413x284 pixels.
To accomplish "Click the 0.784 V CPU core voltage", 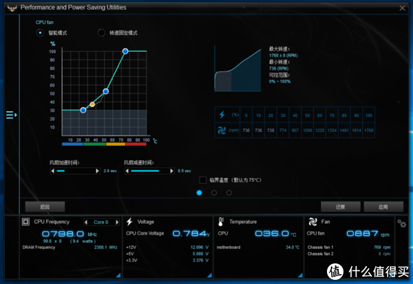I will 191,234.
